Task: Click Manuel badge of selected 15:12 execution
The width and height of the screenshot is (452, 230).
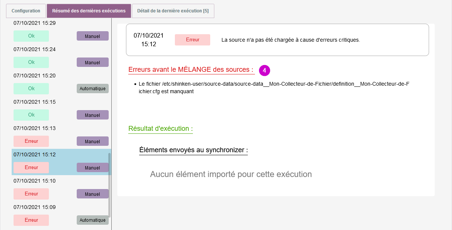Action: pyautogui.click(x=93, y=168)
